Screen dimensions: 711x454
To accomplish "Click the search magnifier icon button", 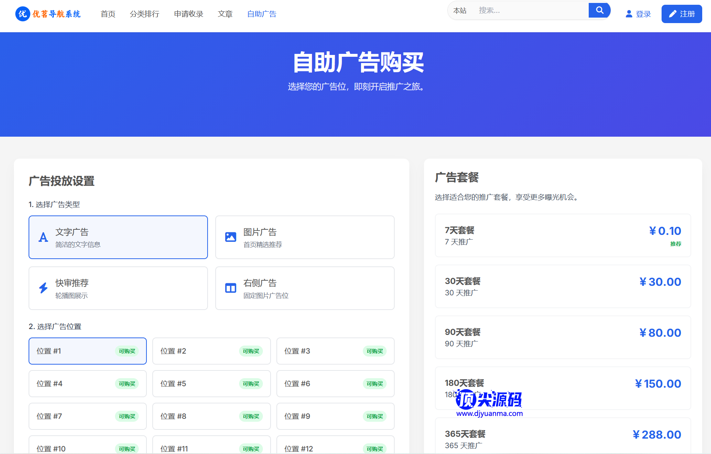I will 599,10.
